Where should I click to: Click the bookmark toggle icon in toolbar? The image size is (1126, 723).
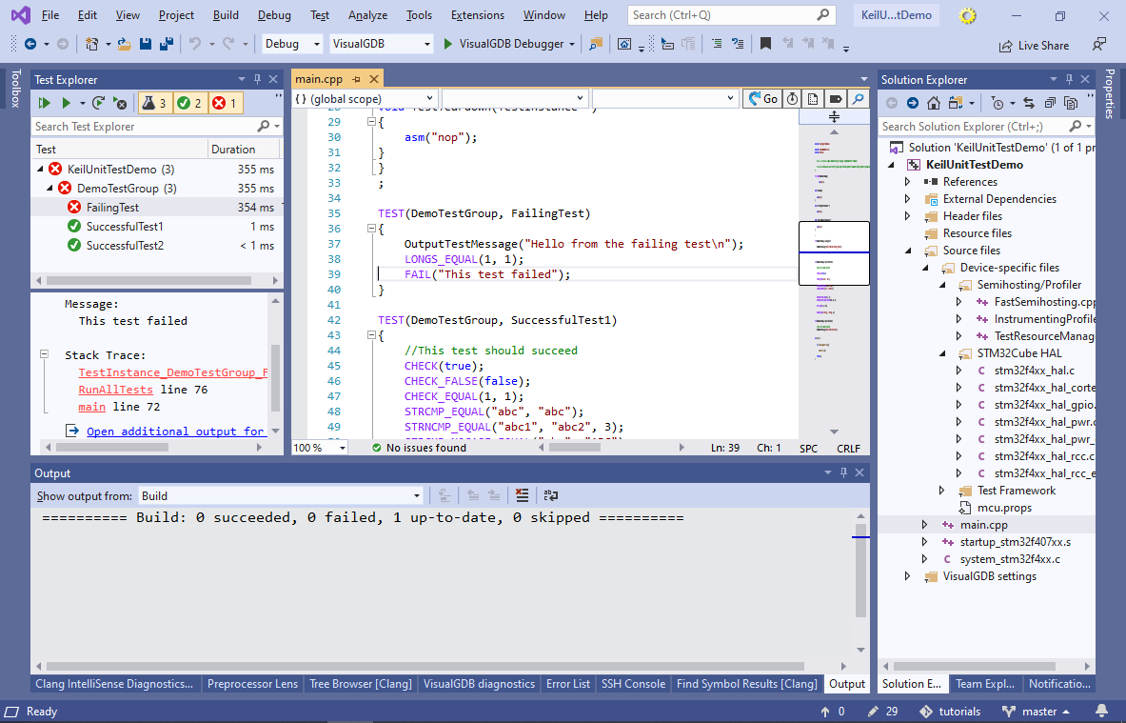coord(765,44)
